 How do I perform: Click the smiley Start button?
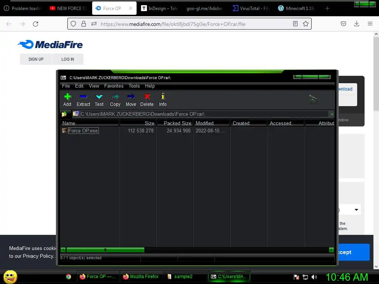[10, 277]
